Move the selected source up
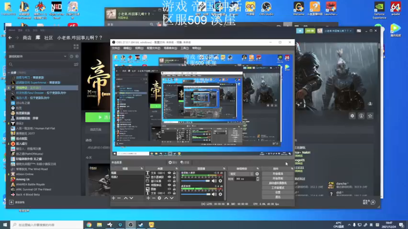Viewport: 408px width, 229px height. (166, 198)
